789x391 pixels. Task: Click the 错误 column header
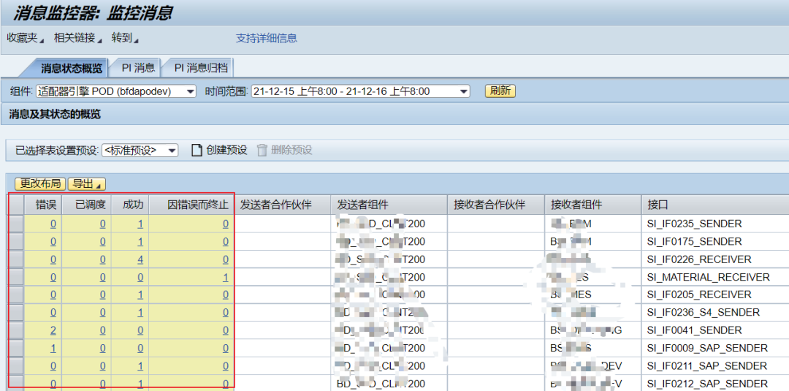[x=43, y=205]
